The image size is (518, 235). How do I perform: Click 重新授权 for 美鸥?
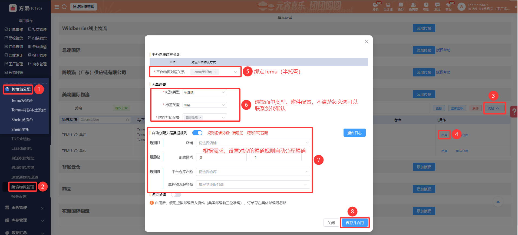coord(457,108)
